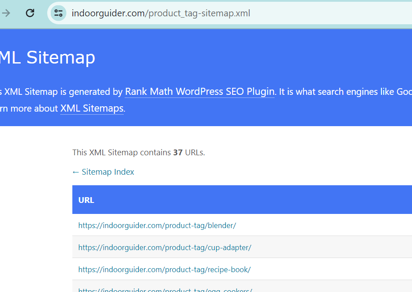Click the XML Sitemap page heading
Screen dimensions: 412x292
[x=48, y=57]
